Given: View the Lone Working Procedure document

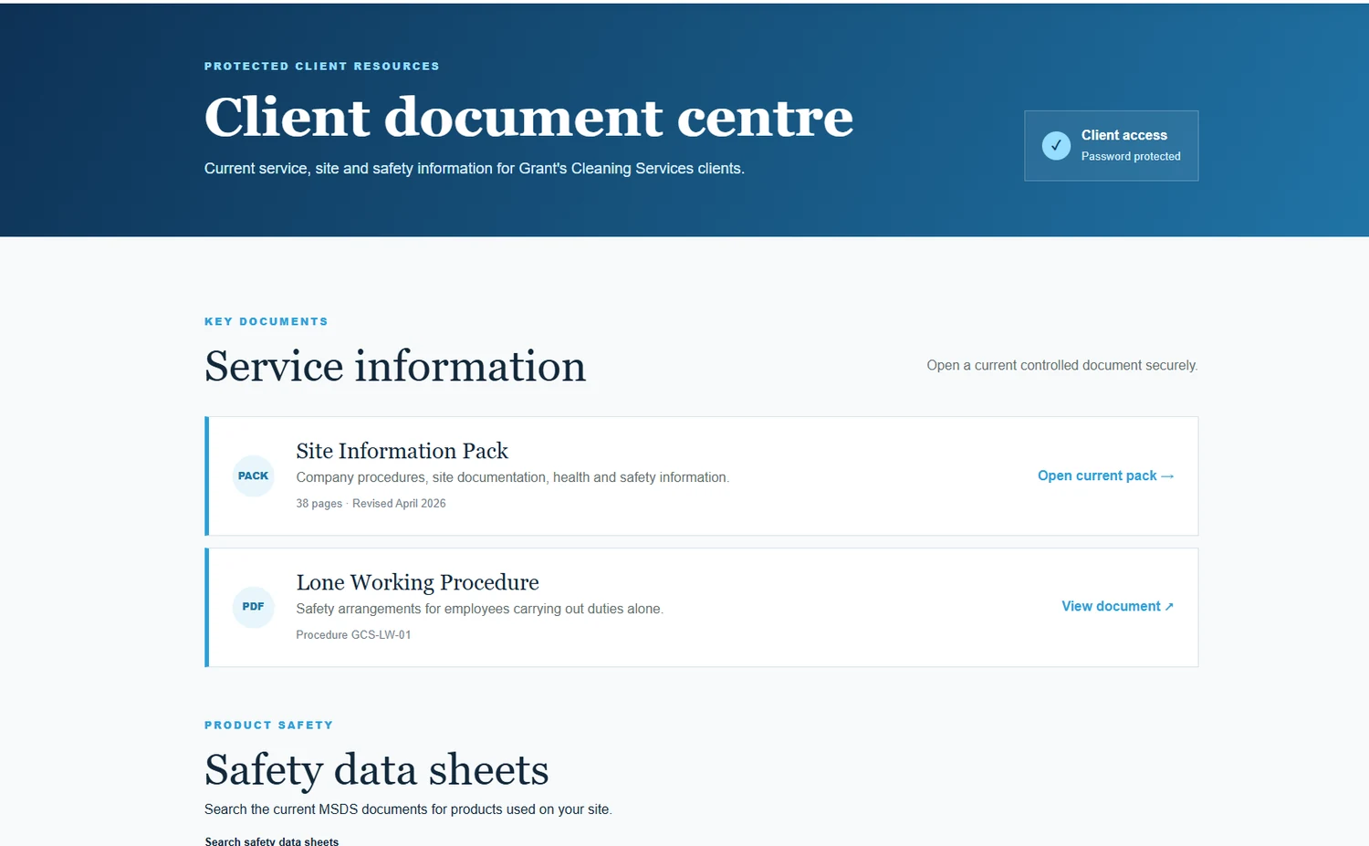Looking at the screenshot, I should [x=1117, y=606].
